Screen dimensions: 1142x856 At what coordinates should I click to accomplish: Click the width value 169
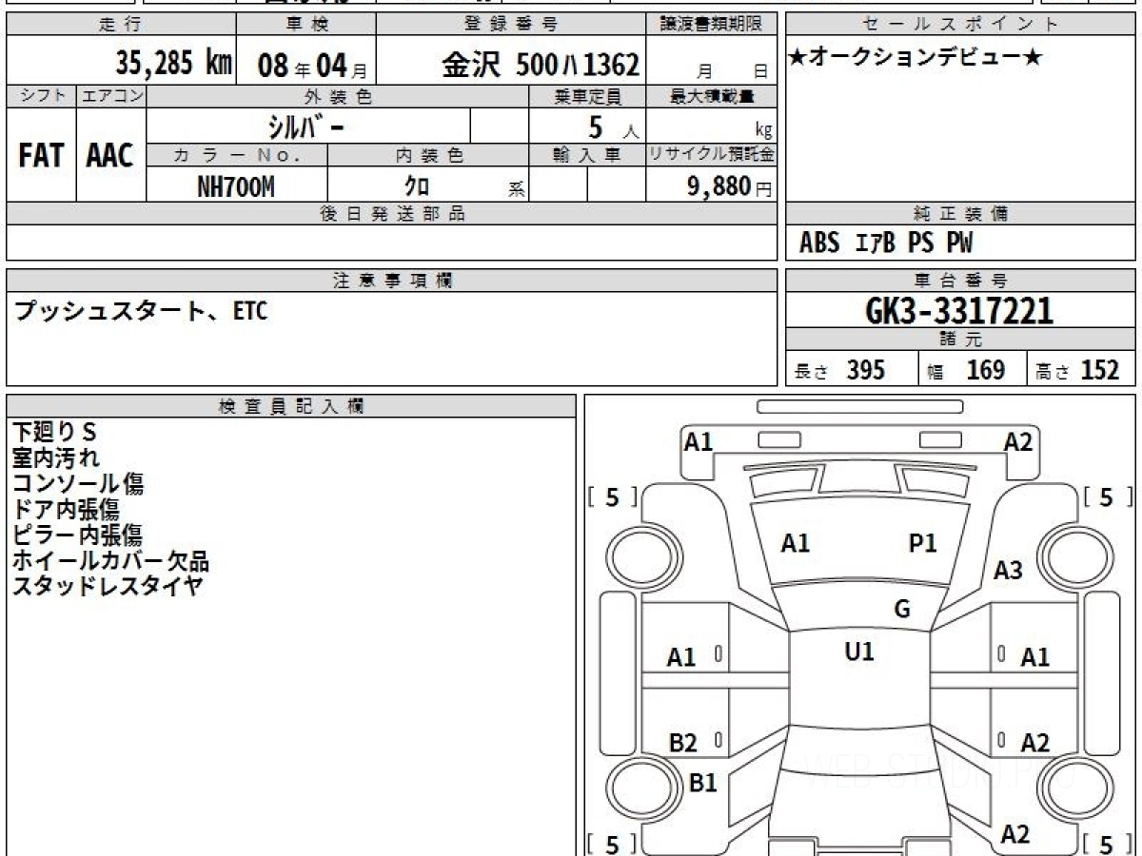click(x=986, y=370)
